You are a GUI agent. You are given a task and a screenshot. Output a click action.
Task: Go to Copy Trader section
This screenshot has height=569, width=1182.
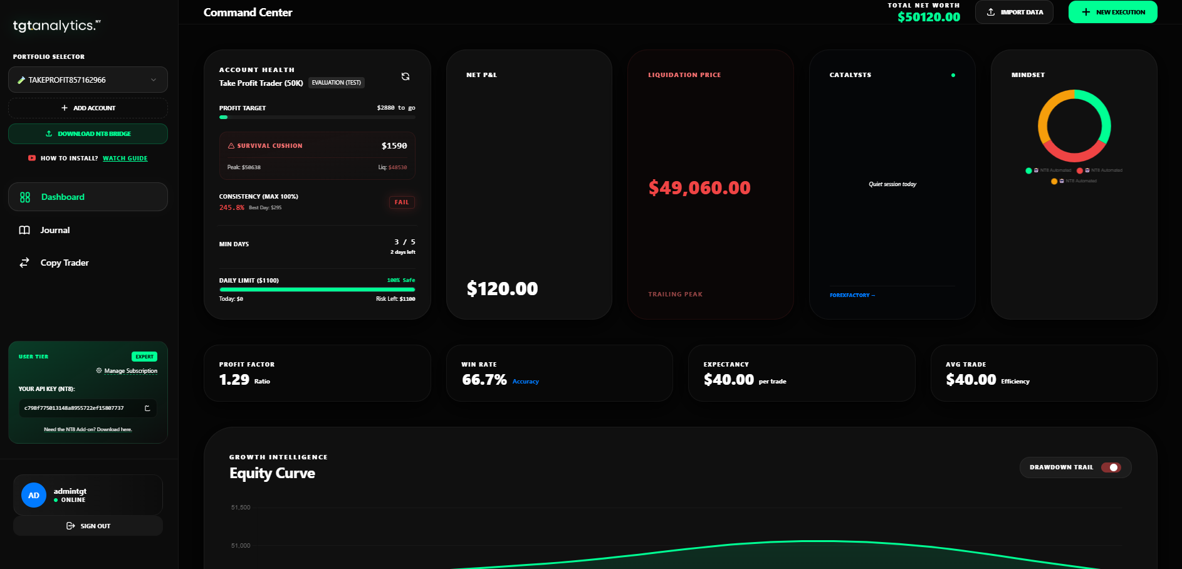click(65, 263)
